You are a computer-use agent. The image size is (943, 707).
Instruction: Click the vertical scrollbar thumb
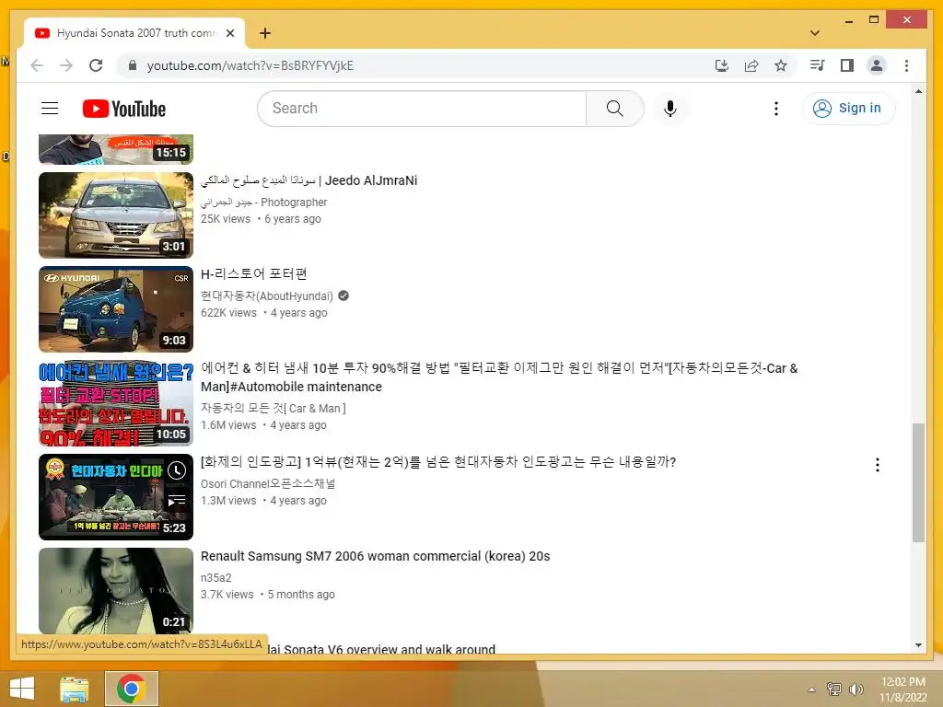[x=918, y=482]
